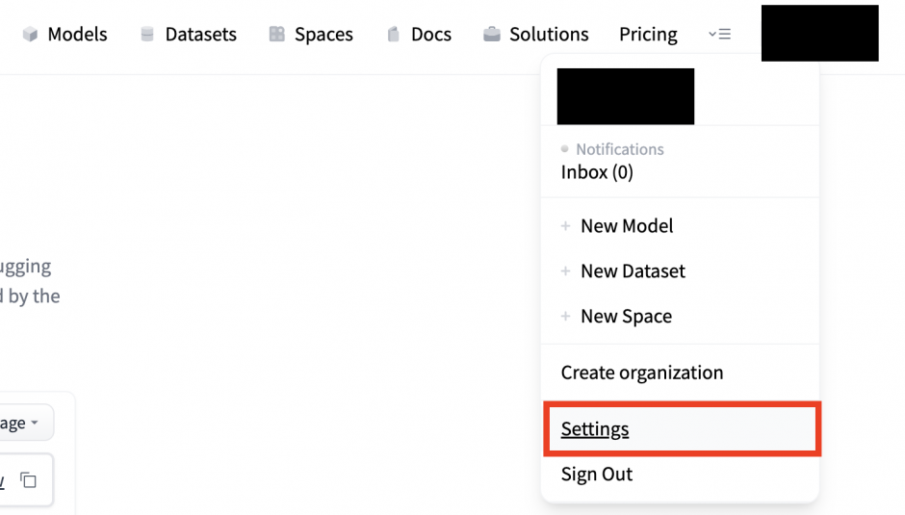Click the Docs document icon
Viewport: 905px width, 515px height.
[x=393, y=35]
